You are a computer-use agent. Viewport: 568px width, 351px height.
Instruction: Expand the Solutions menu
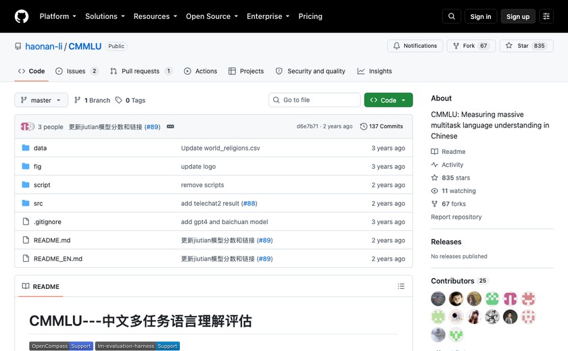click(105, 16)
